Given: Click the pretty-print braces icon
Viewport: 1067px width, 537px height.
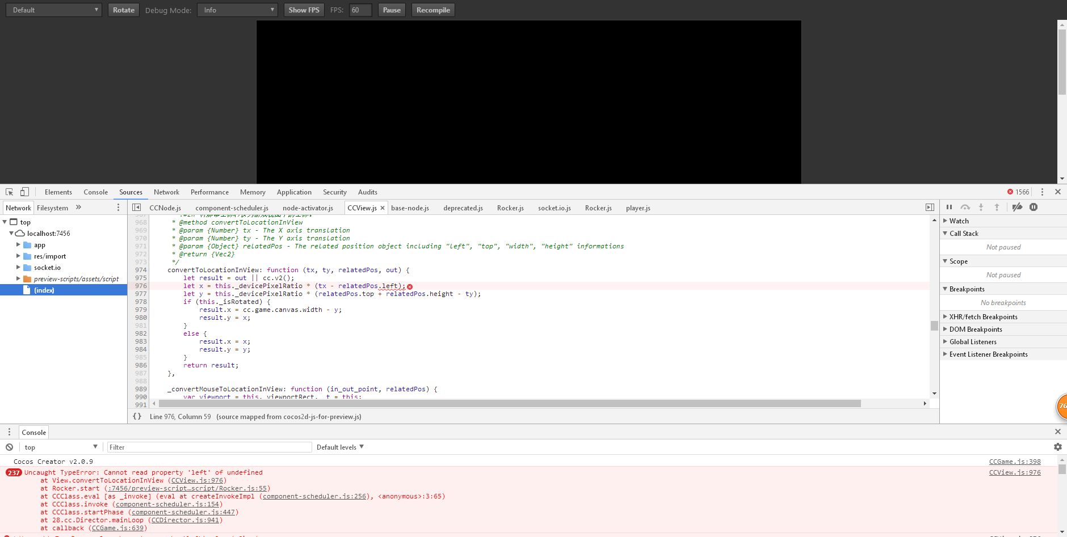Looking at the screenshot, I should point(137,417).
